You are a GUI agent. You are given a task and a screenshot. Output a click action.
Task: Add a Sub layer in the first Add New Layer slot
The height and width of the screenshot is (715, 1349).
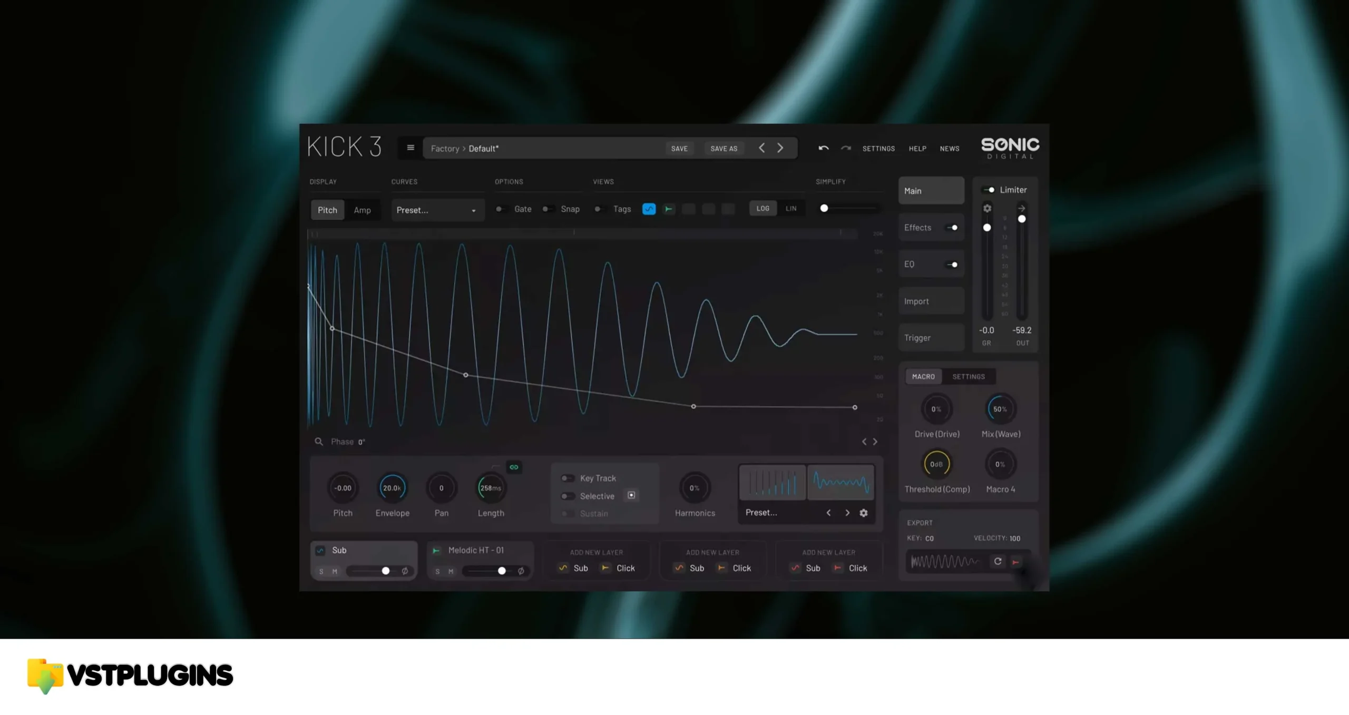click(573, 568)
